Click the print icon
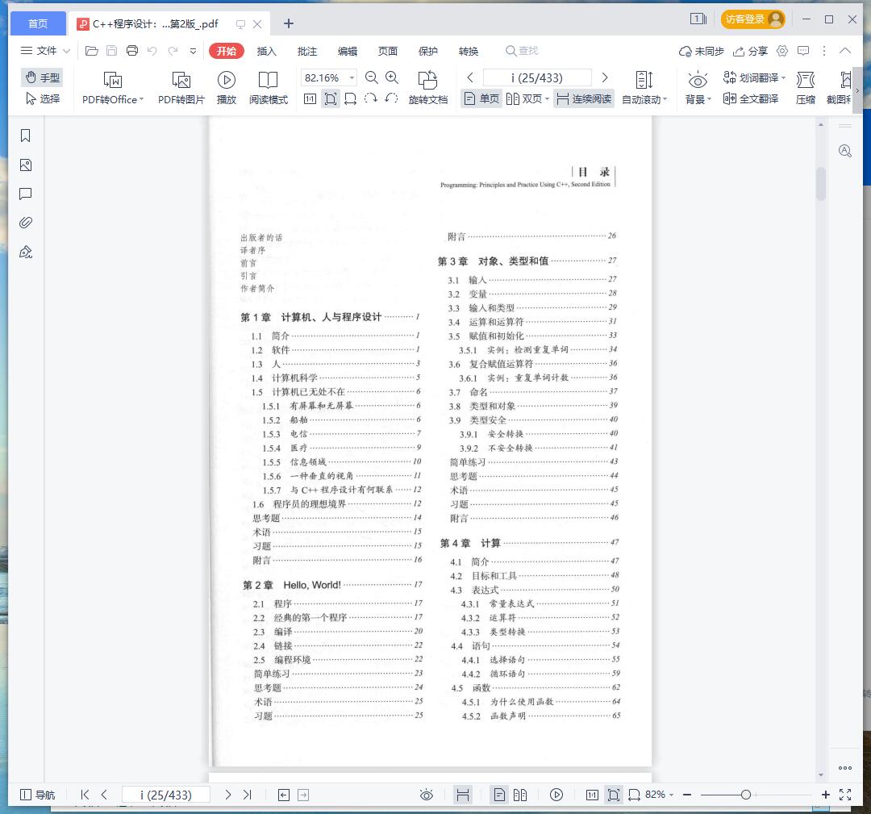Screen dimensions: 871x814 pos(132,51)
